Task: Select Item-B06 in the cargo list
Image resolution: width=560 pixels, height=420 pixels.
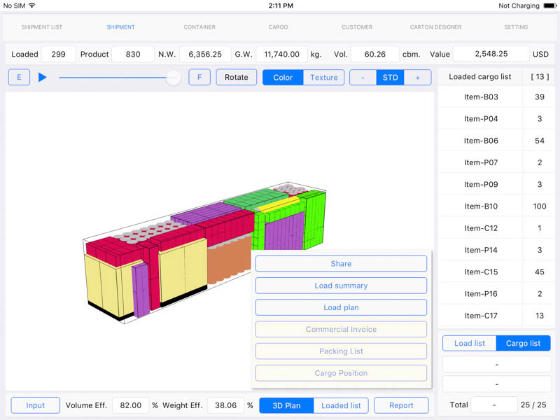Action: (x=496, y=141)
